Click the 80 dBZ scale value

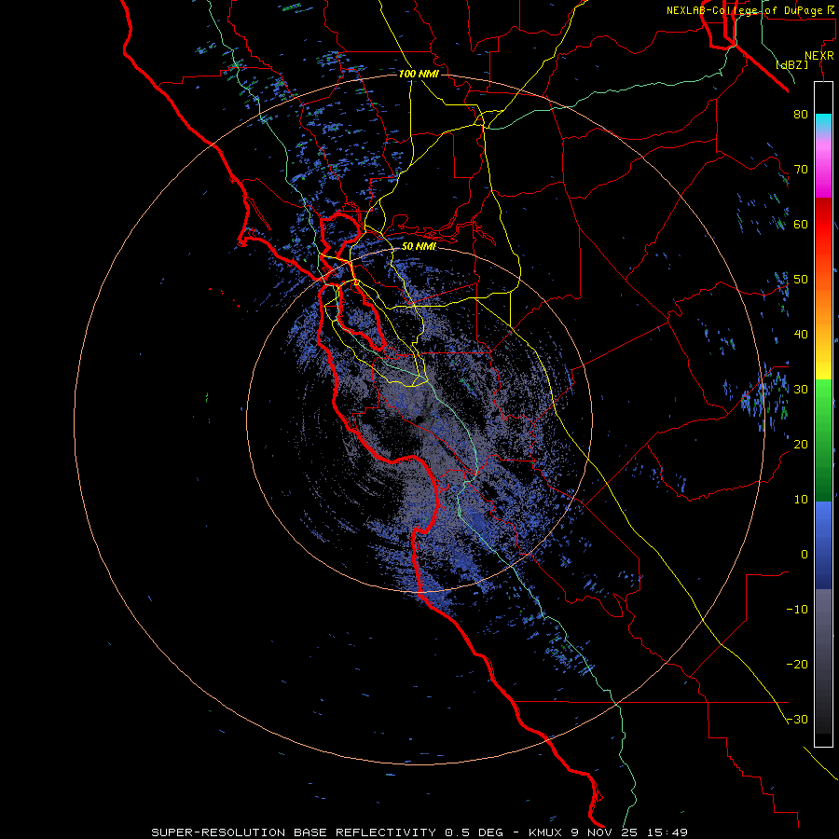point(801,114)
